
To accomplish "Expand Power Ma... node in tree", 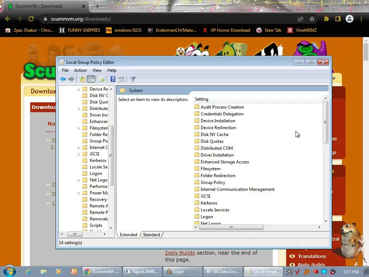I will (x=79, y=193).
